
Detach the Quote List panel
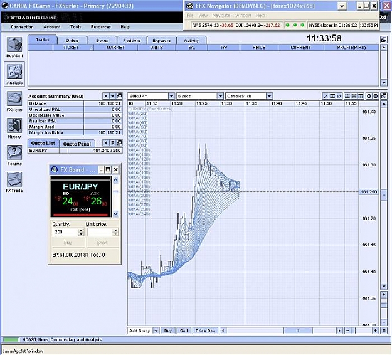coord(119,143)
